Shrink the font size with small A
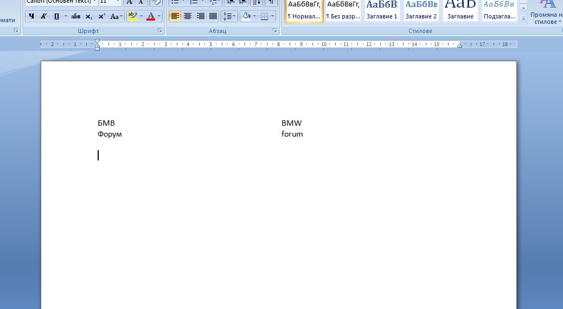 click(141, 2)
